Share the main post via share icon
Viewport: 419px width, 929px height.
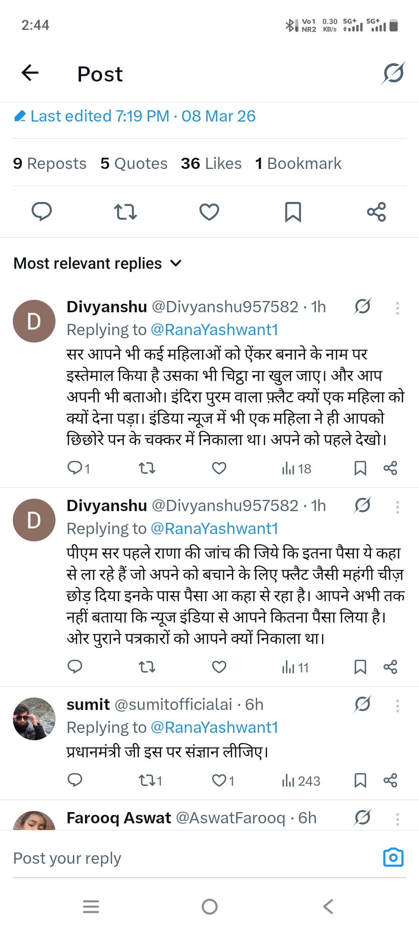376,212
